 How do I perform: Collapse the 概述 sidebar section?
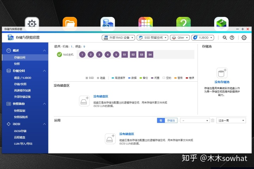click(x=44, y=51)
